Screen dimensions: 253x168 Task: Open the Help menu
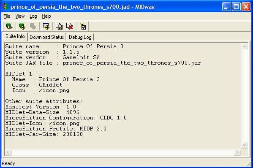point(46,16)
